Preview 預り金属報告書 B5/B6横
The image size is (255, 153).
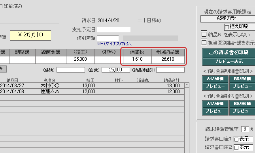click(x=242, y=111)
